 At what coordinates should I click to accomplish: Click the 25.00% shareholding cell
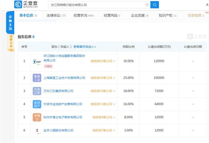[x=129, y=78]
